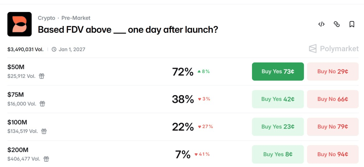Image resolution: width=364 pixels, height=167 pixels.
Task: Buy Yes at 8¢ for $200M
Action: [x=278, y=154]
